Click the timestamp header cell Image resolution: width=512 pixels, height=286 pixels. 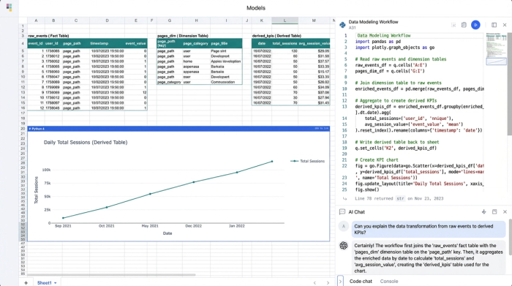click(x=107, y=43)
